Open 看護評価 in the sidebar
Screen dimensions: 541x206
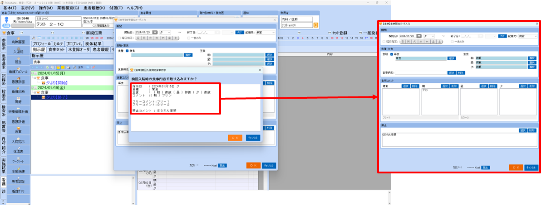pos(18,120)
